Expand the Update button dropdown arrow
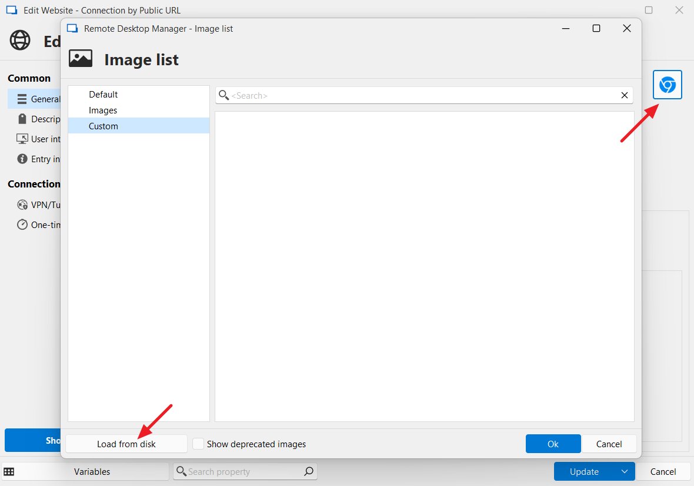 point(625,471)
